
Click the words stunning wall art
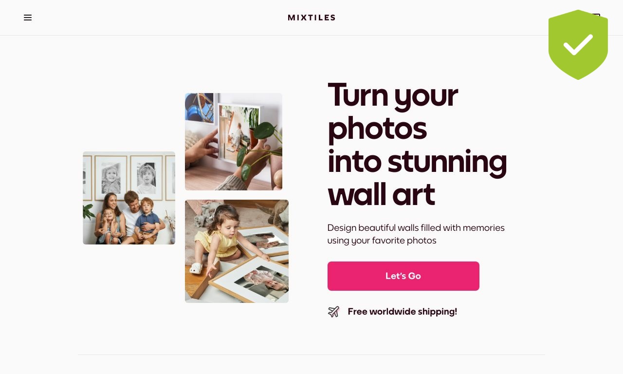pyautogui.click(x=417, y=178)
